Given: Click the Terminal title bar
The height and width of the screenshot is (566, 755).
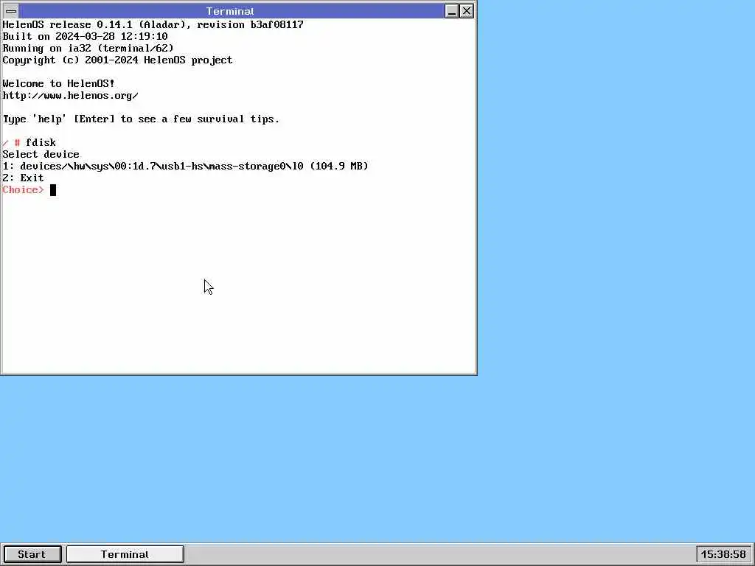Looking at the screenshot, I should [x=231, y=11].
